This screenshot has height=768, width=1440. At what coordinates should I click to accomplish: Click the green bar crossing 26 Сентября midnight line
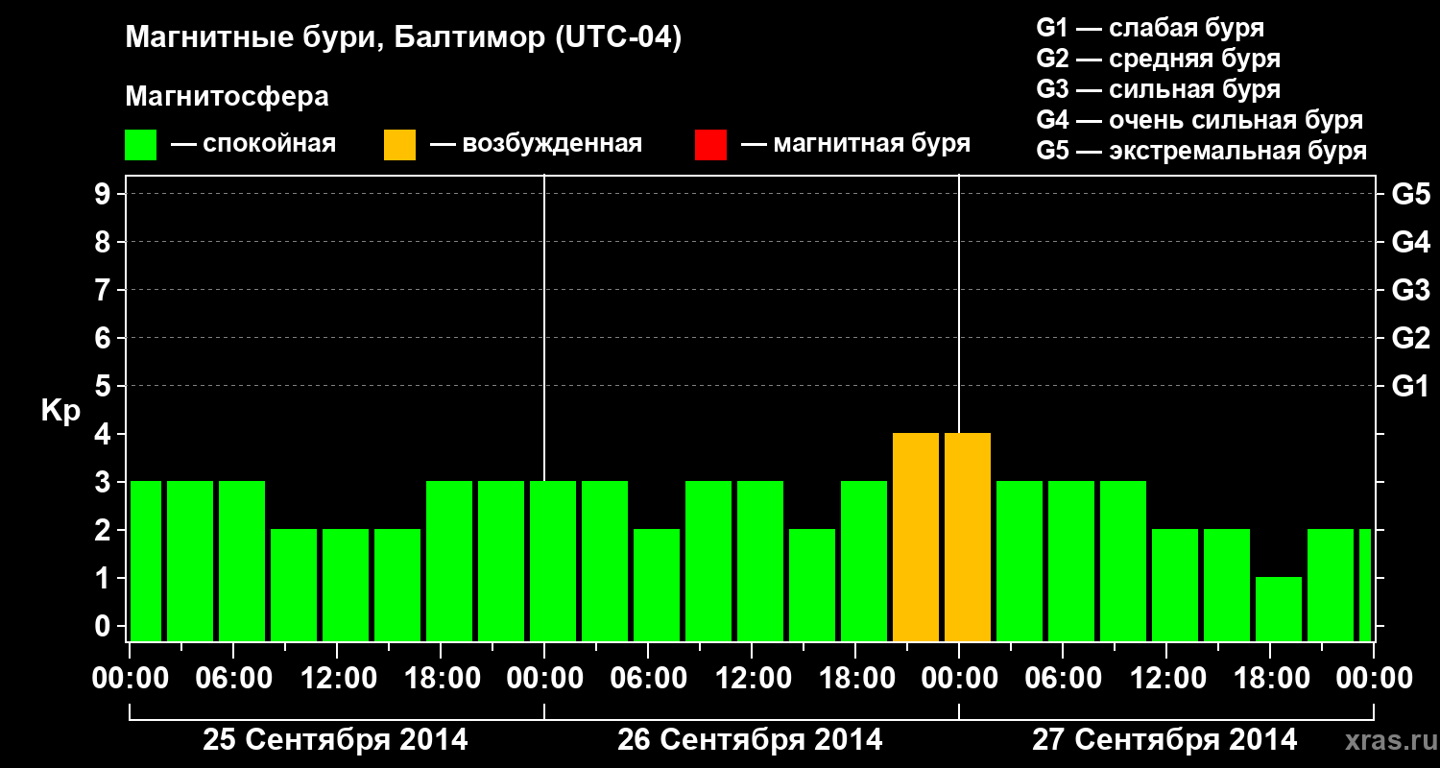coord(553,562)
